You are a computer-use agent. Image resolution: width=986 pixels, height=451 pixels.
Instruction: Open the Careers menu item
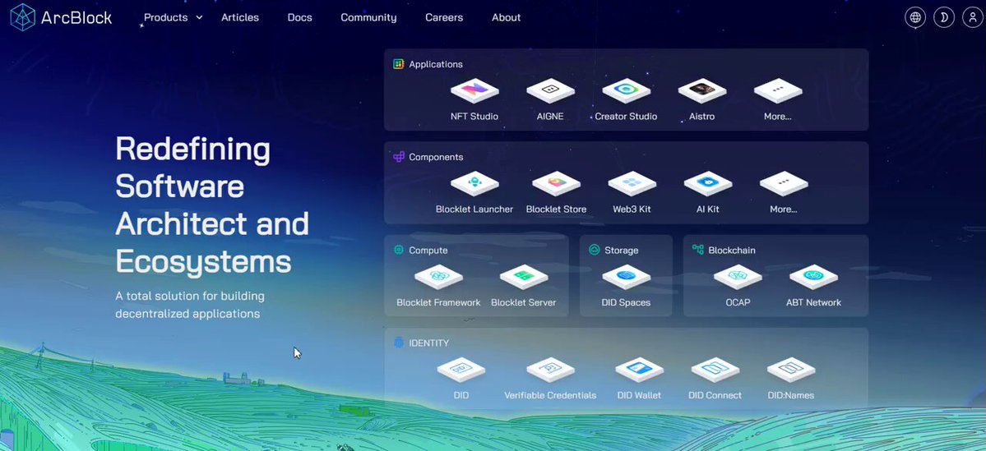tap(444, 17)
